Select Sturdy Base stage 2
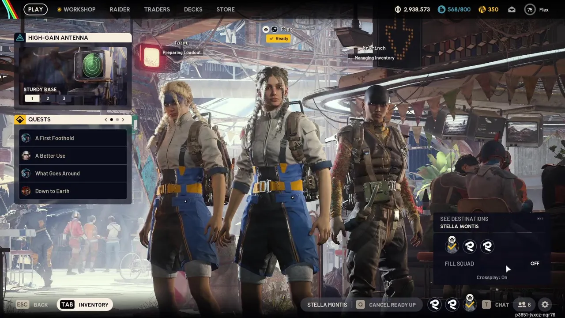The width and height of the screenshot is (565, 318). 48,98
